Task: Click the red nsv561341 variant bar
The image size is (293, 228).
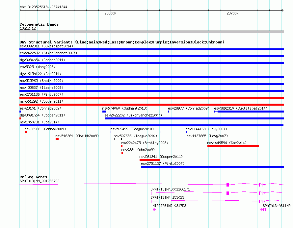Action: [x=149, y=160]
